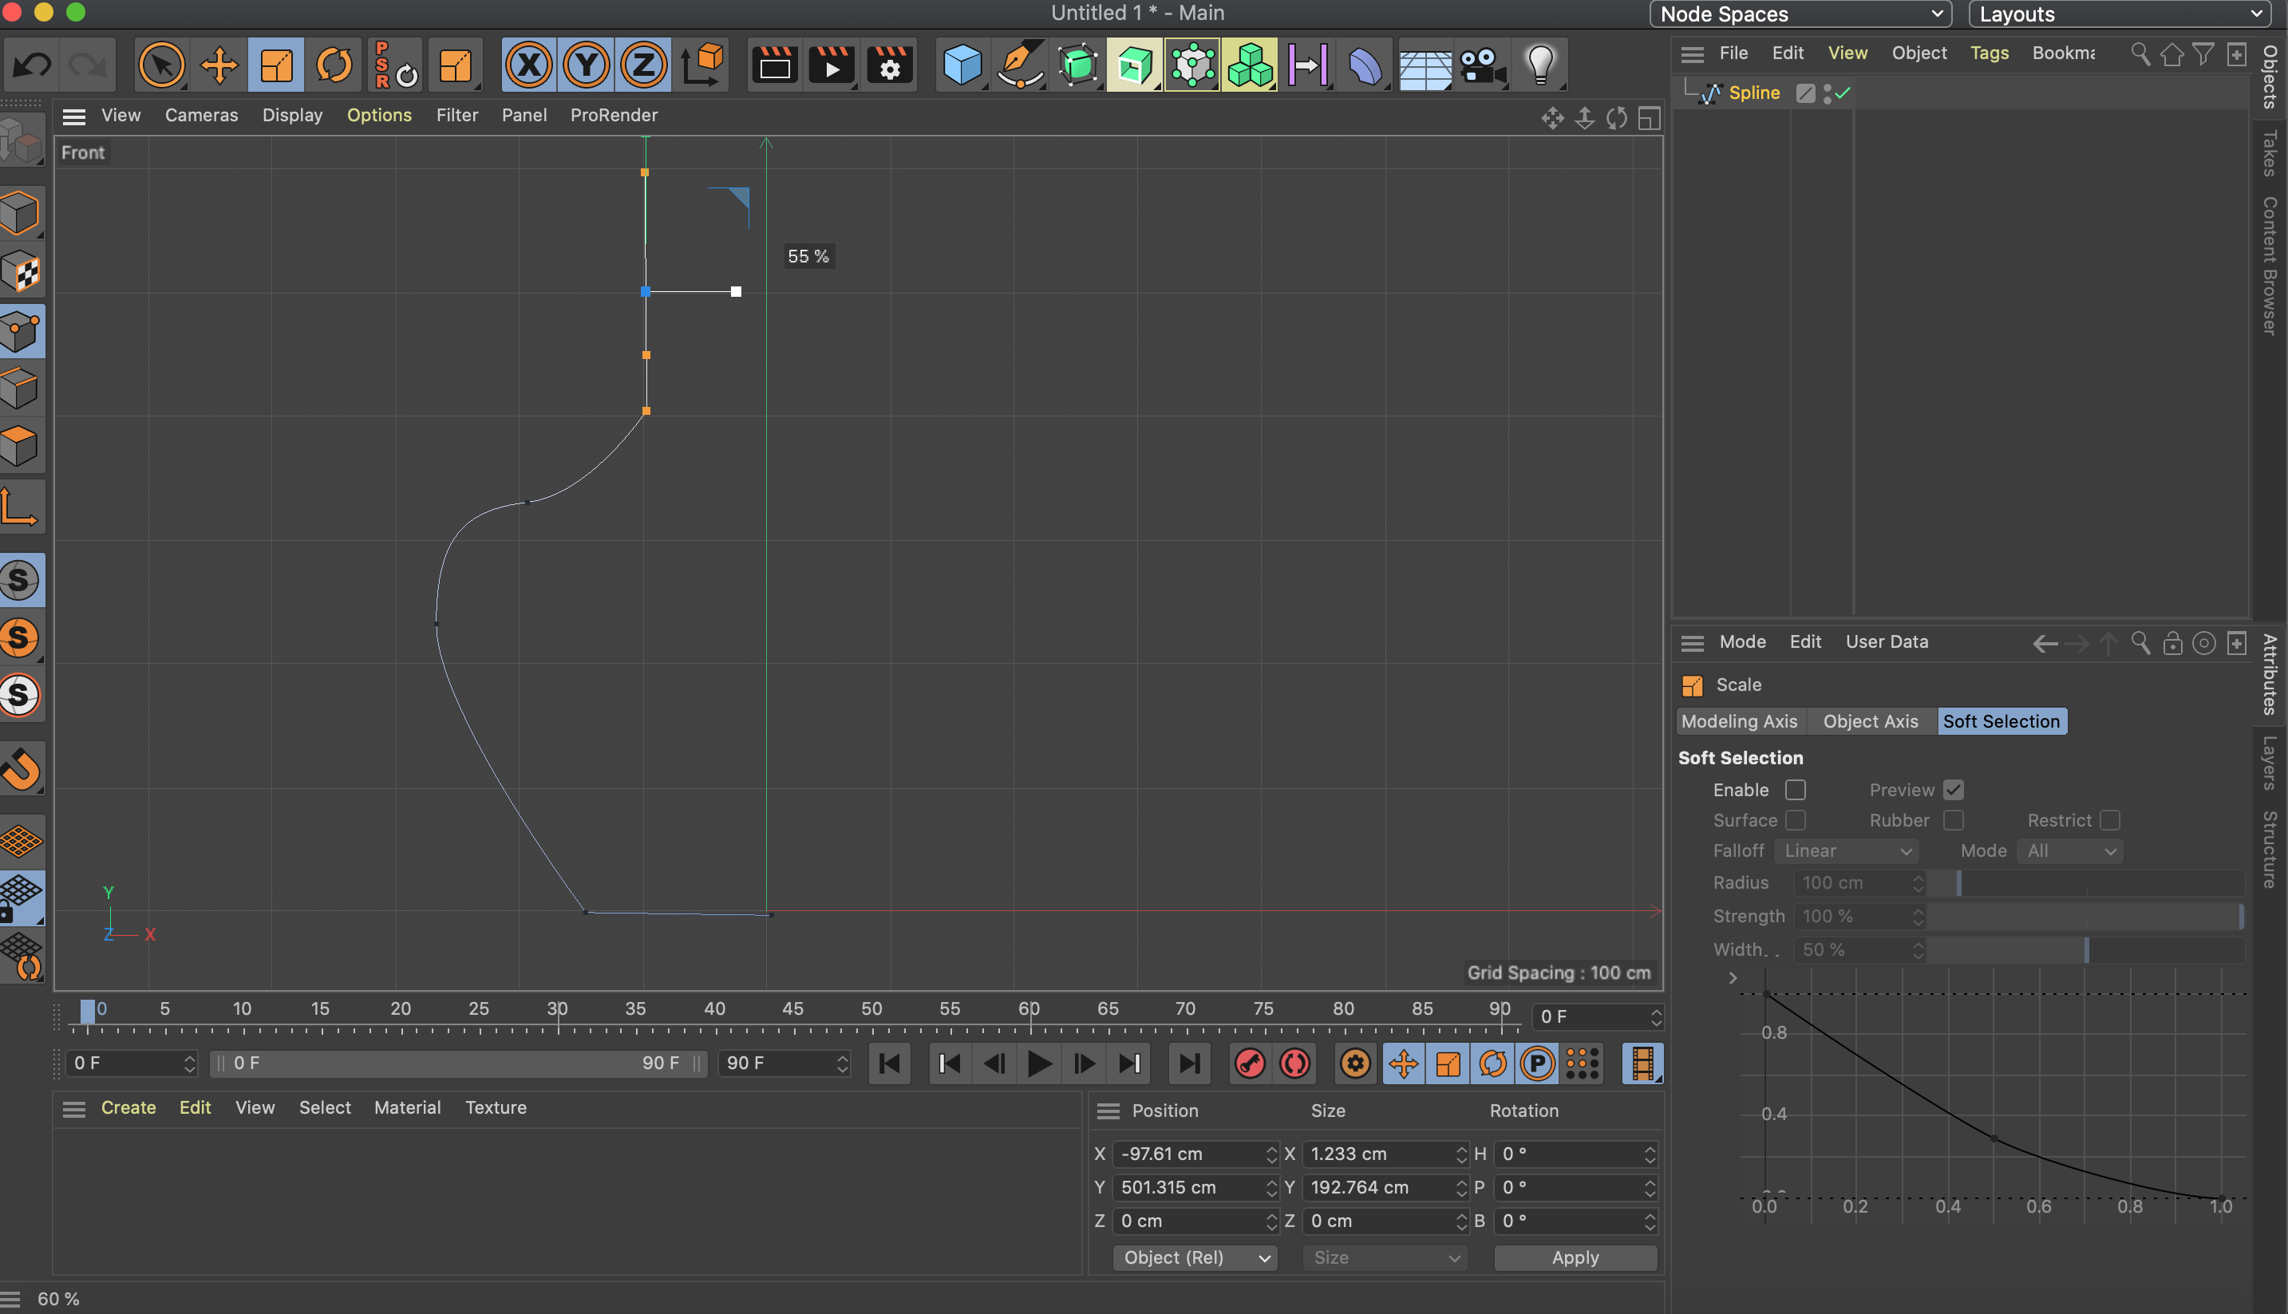The height and width of the screenshot is (1314, 2288).
Task: Click the Camera object icon
Action: [x=1482, y=65]
